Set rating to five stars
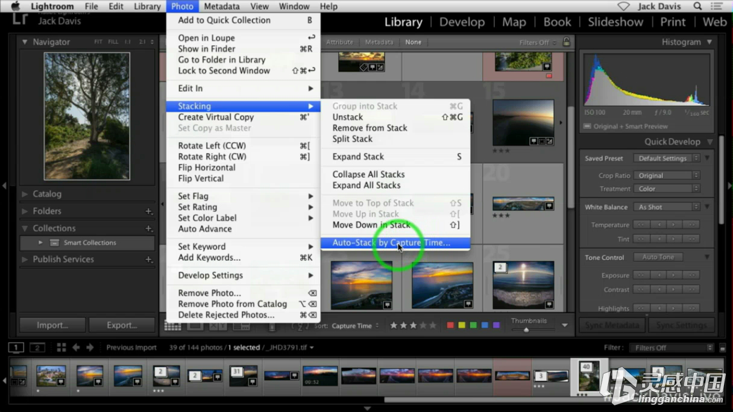 tap(432, 325)
